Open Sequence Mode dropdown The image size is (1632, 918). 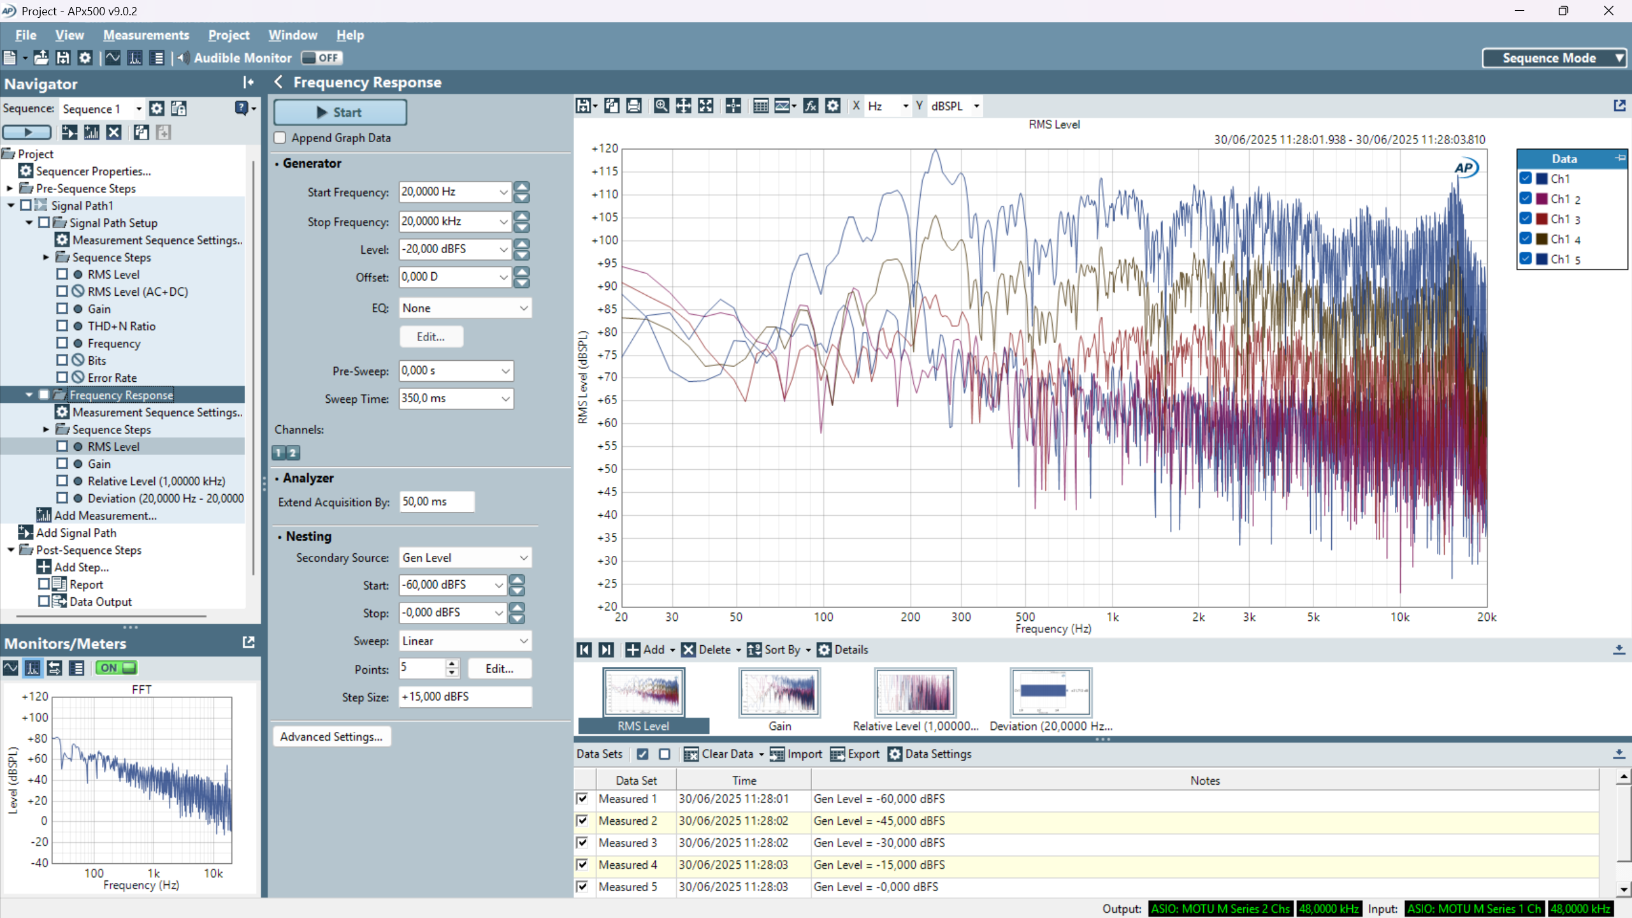click(1554, 58)
